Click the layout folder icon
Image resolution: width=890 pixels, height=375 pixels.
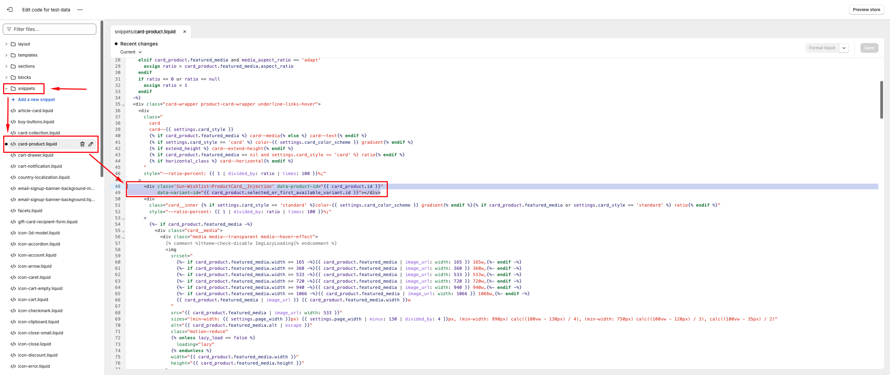[13, 44]
